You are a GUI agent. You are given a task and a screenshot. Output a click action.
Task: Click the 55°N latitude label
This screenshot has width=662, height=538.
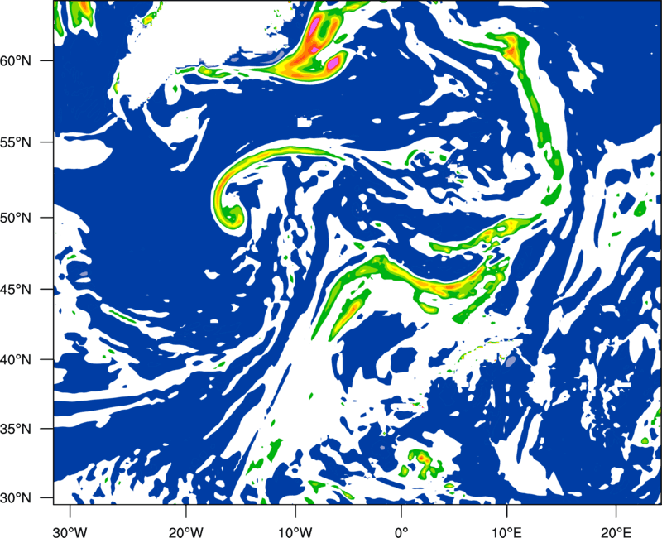[x=16, y=142]
